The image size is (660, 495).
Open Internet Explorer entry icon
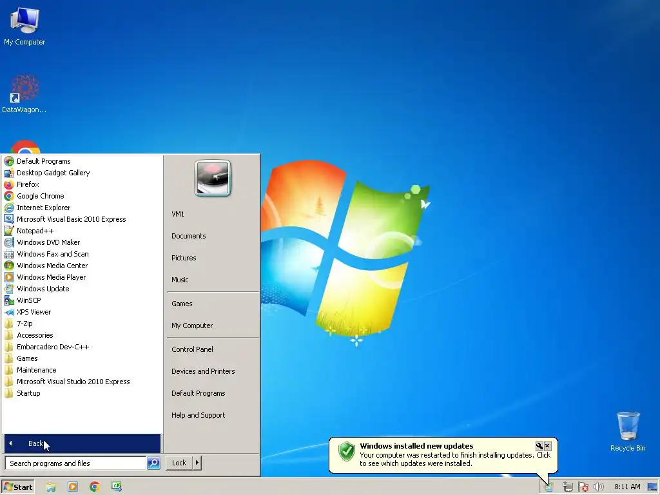pos(9,208)
